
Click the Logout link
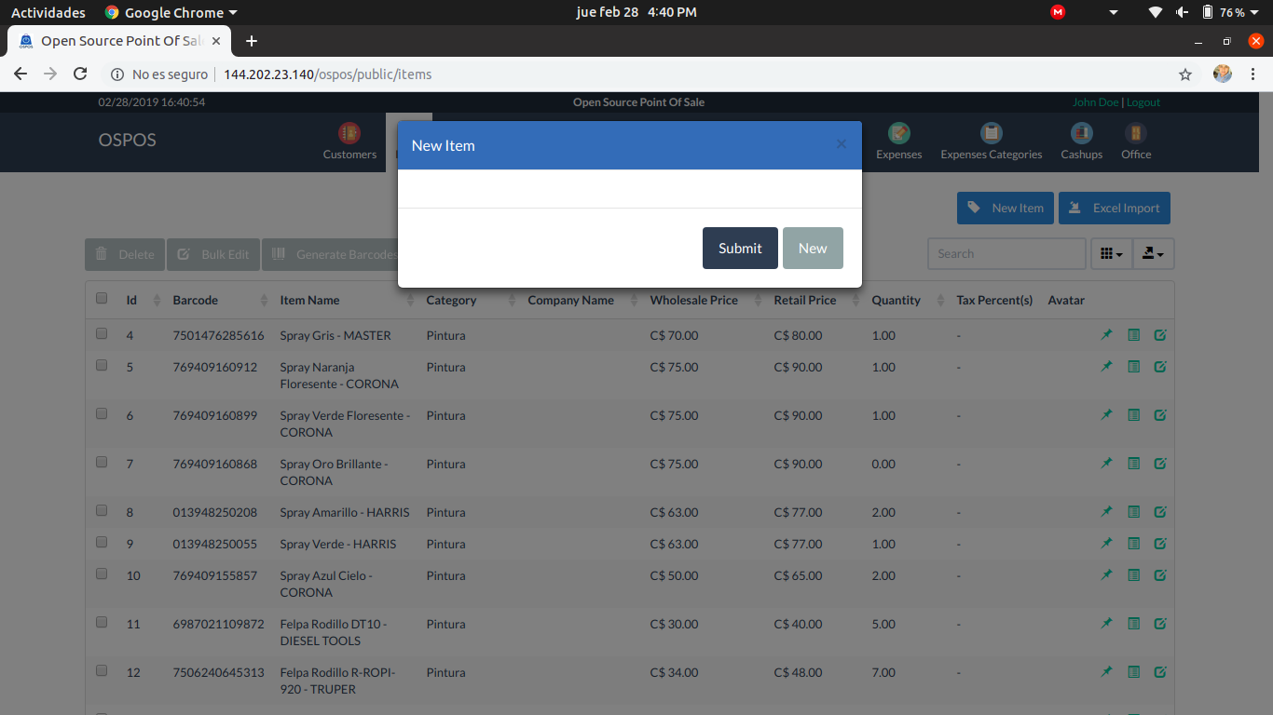tap(1143, 101)
